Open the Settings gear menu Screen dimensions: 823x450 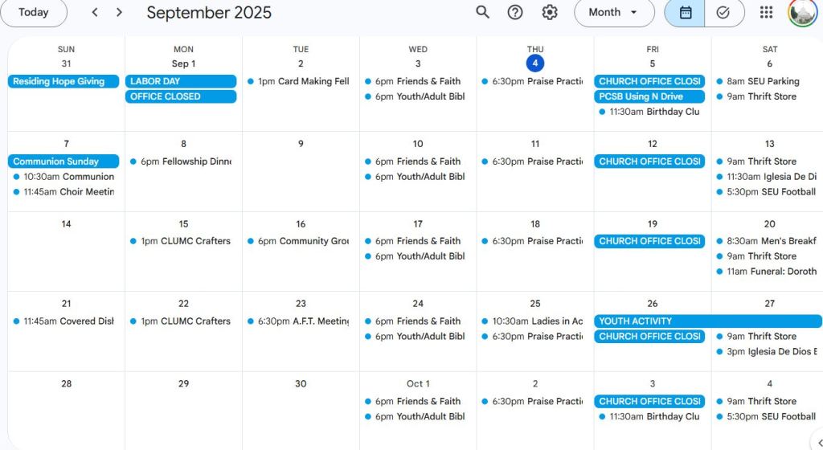550,12
